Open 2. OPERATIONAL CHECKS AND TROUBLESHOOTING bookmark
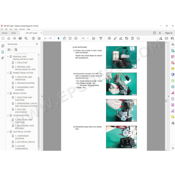This screenshot has height=175, width=175. (x=26, y=105)
